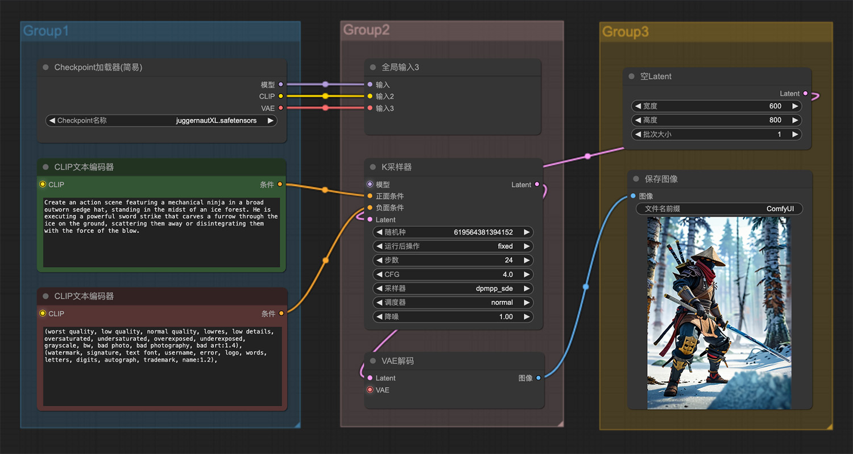853x454 pixels.
Task: Click the CLIP input socket of negative encoder
Action: pos(43,314)
